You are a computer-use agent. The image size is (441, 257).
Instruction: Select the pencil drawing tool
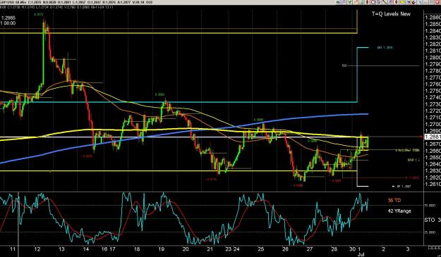[x=356, y=2]
